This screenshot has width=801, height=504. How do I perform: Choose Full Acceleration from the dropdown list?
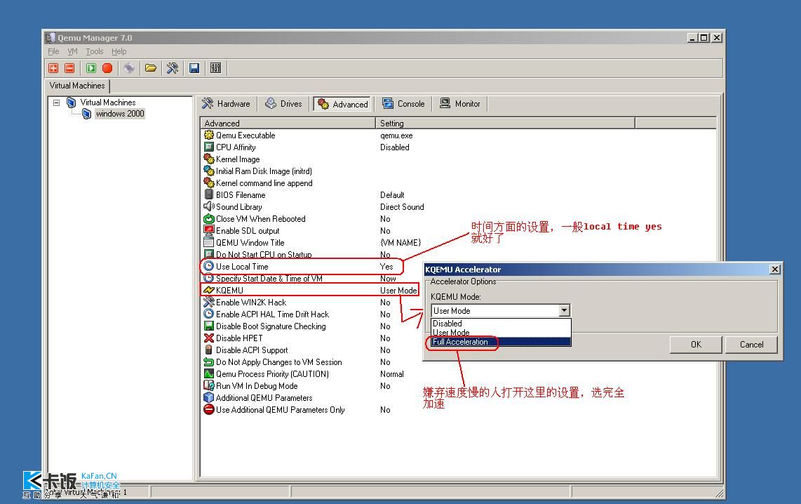(x=501, y=342)
